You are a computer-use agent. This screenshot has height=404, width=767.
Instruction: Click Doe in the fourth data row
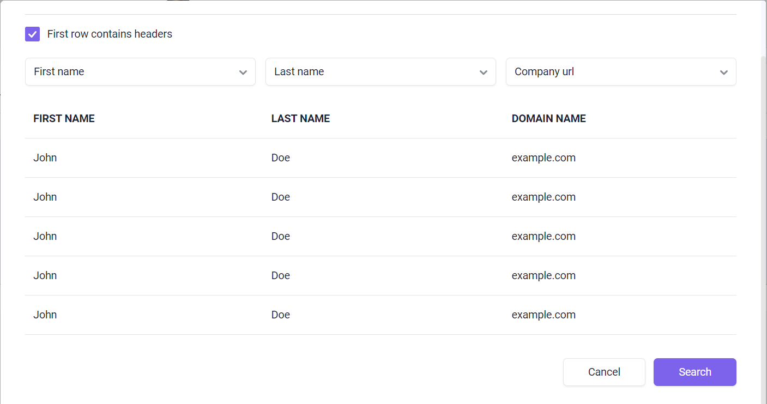[x=281, y=275]
